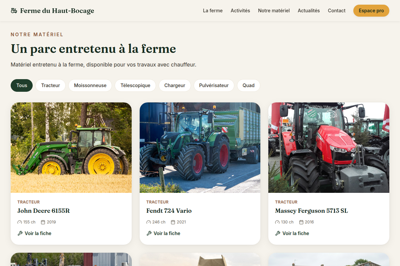Screen dimensions: 400x266
Task: Filter equipment by Tracteur
Action: click(51, 85)
